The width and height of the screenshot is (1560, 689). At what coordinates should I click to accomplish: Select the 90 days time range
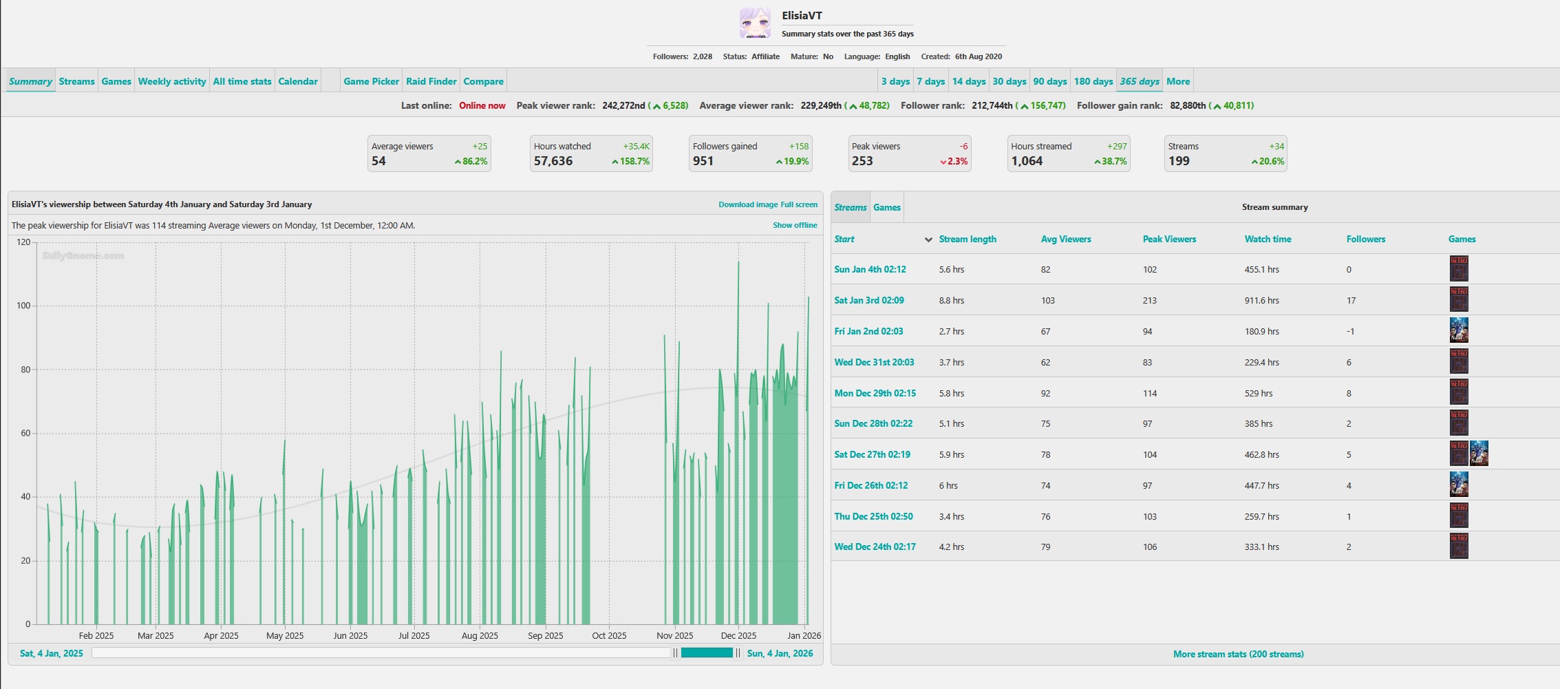[1050, 81]
